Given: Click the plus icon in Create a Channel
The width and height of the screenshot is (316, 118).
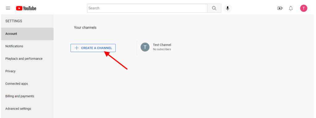Looking at the screenshot, I should click(77, 48).
